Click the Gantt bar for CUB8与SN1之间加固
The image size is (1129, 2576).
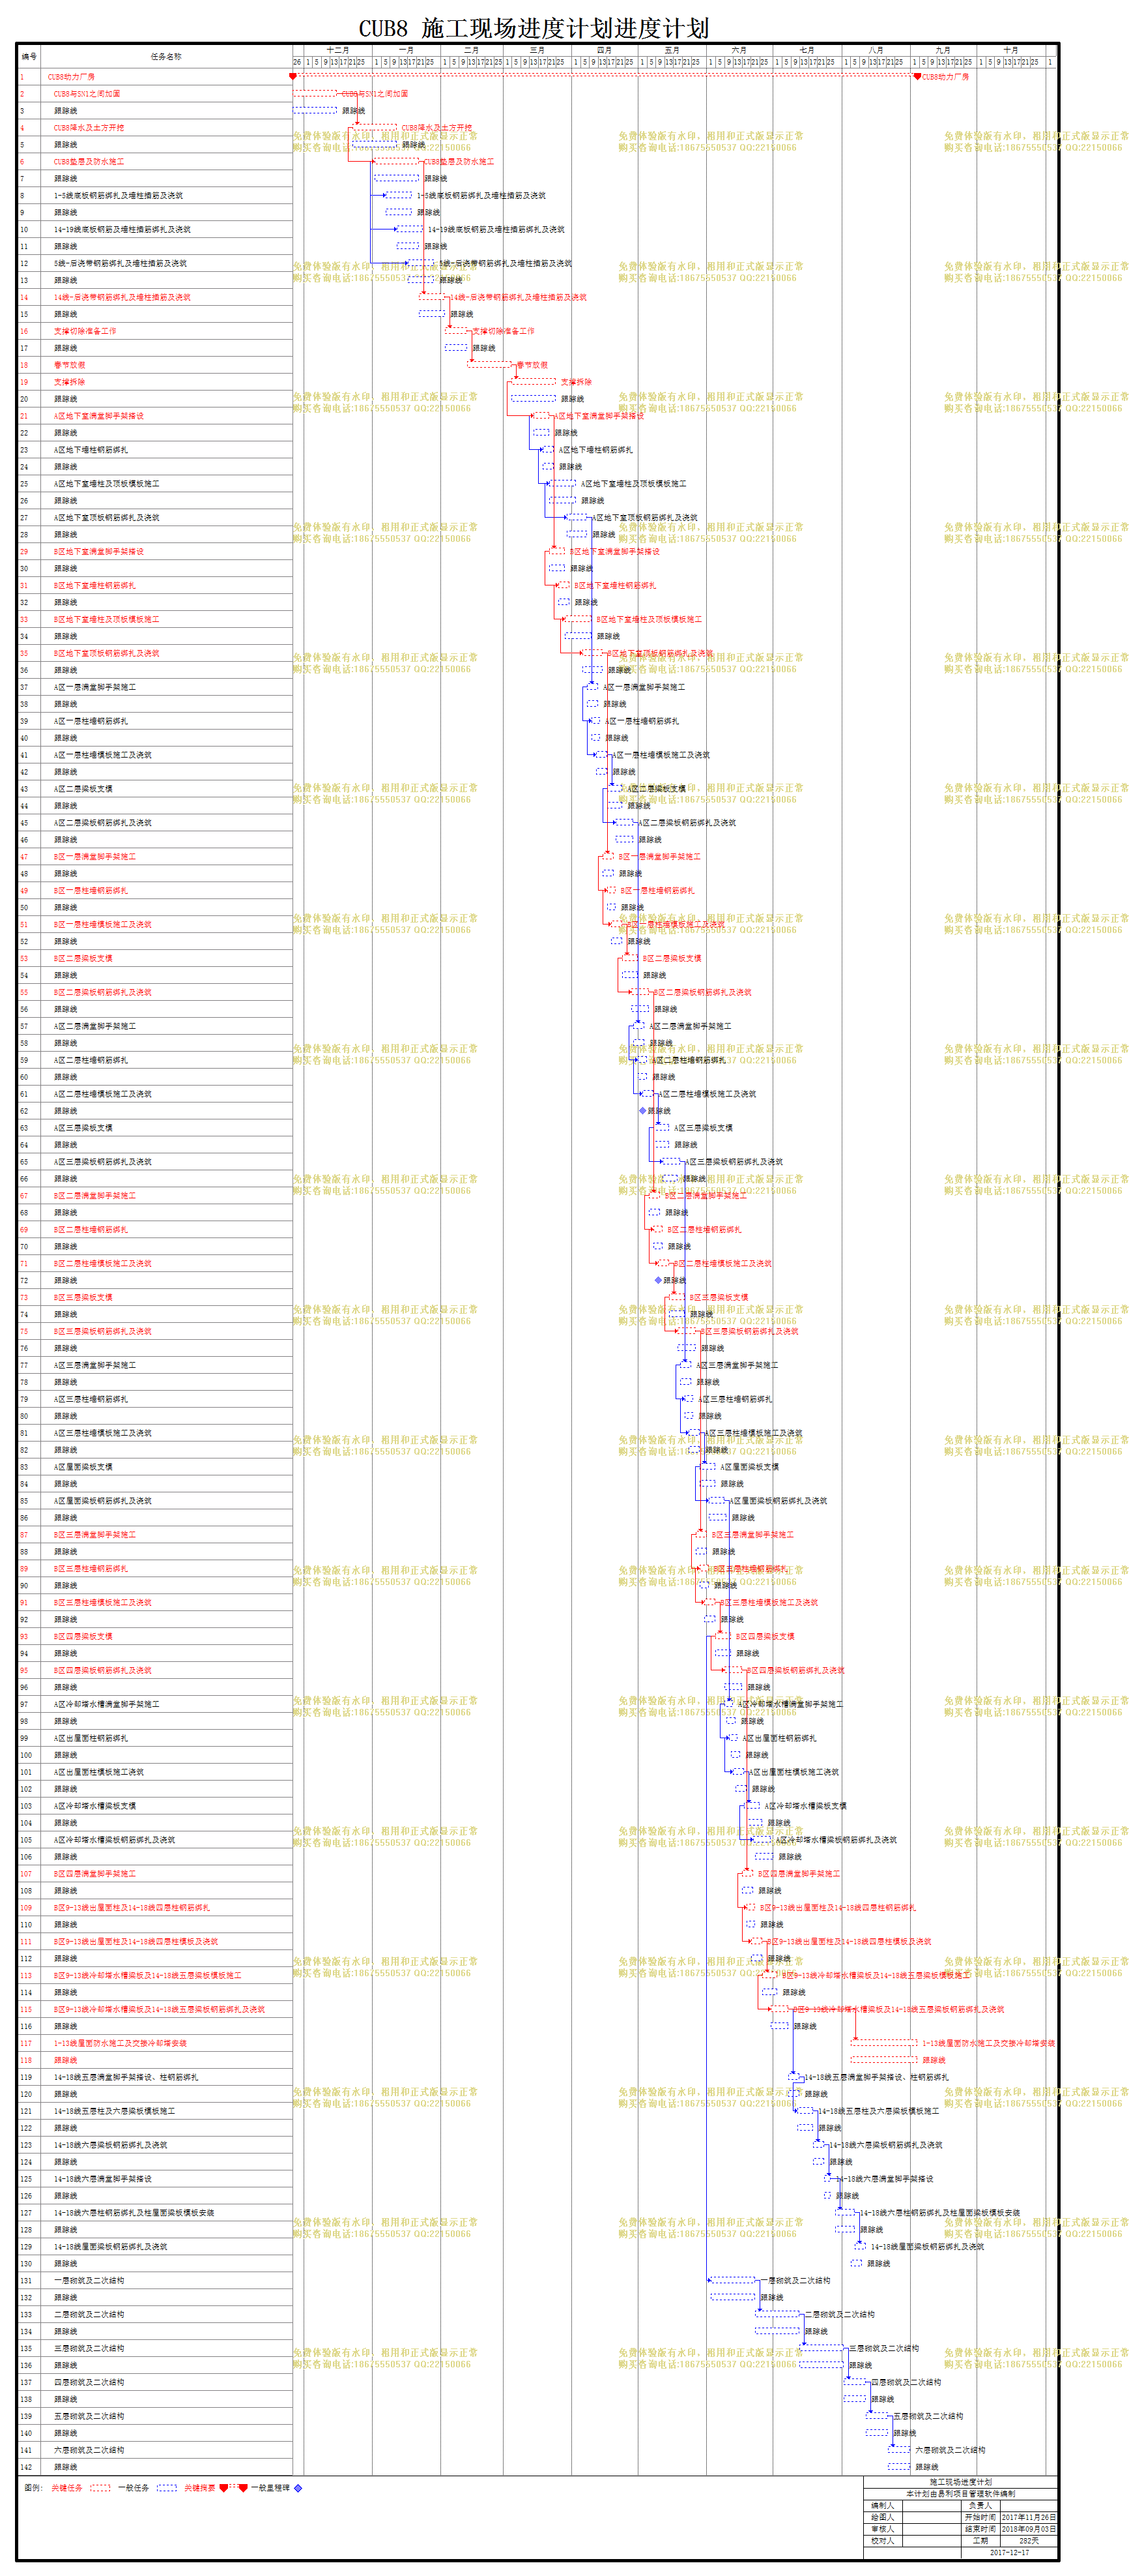pos(315,93)
